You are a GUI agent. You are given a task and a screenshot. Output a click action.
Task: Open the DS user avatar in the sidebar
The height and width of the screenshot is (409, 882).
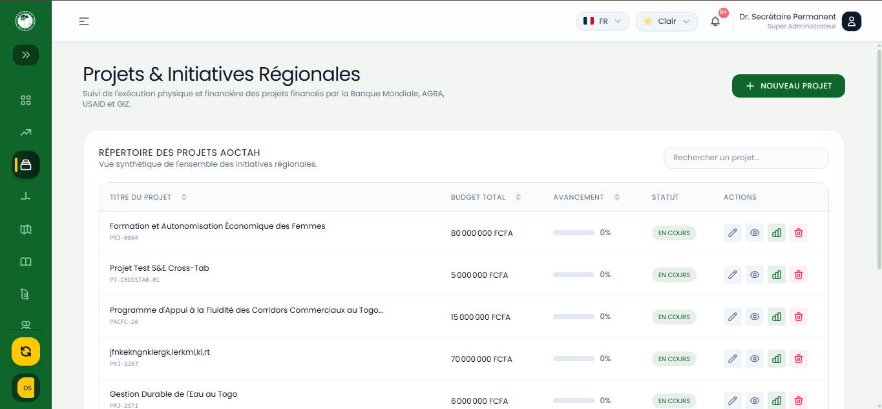(26, 388)
